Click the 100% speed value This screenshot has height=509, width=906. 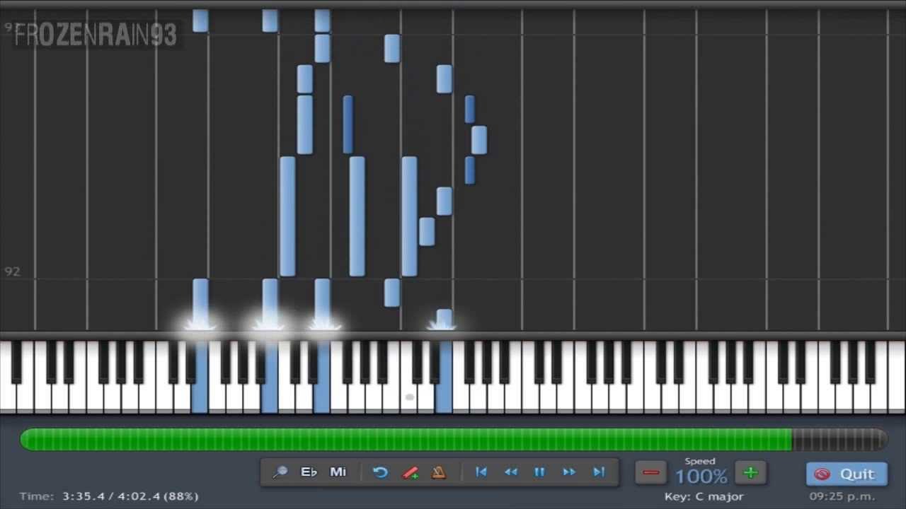click(701, 476)
